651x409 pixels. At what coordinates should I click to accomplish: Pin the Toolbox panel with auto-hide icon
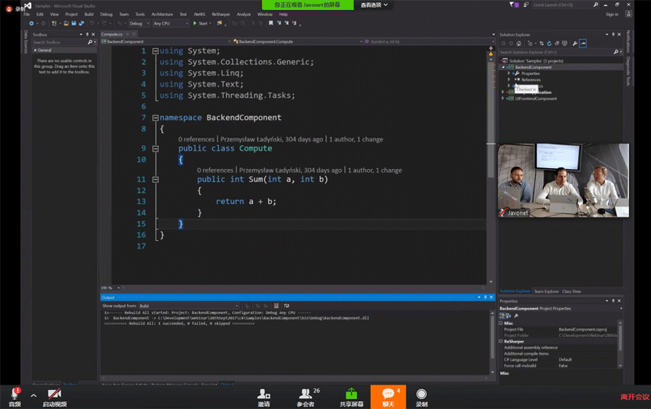87,34
